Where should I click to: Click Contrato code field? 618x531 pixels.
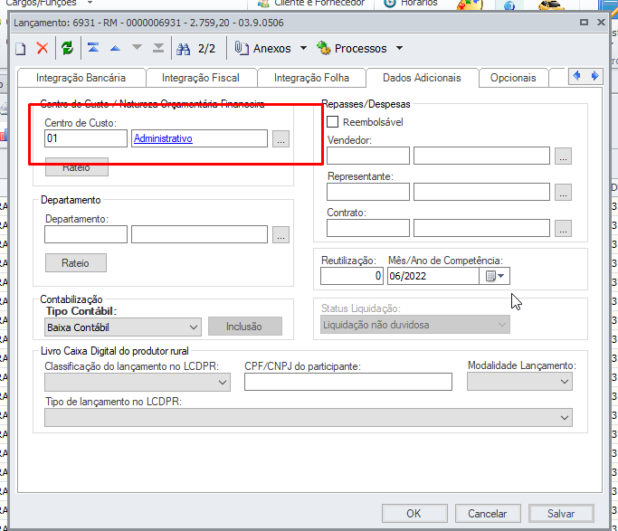[368, 228]
